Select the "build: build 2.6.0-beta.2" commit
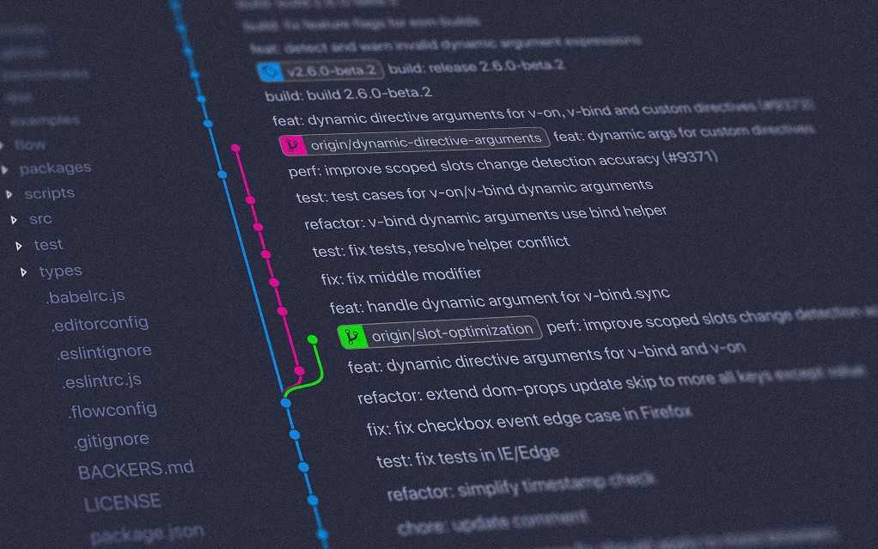This screenshot has width=878, height=549. (x=348, y=94)
